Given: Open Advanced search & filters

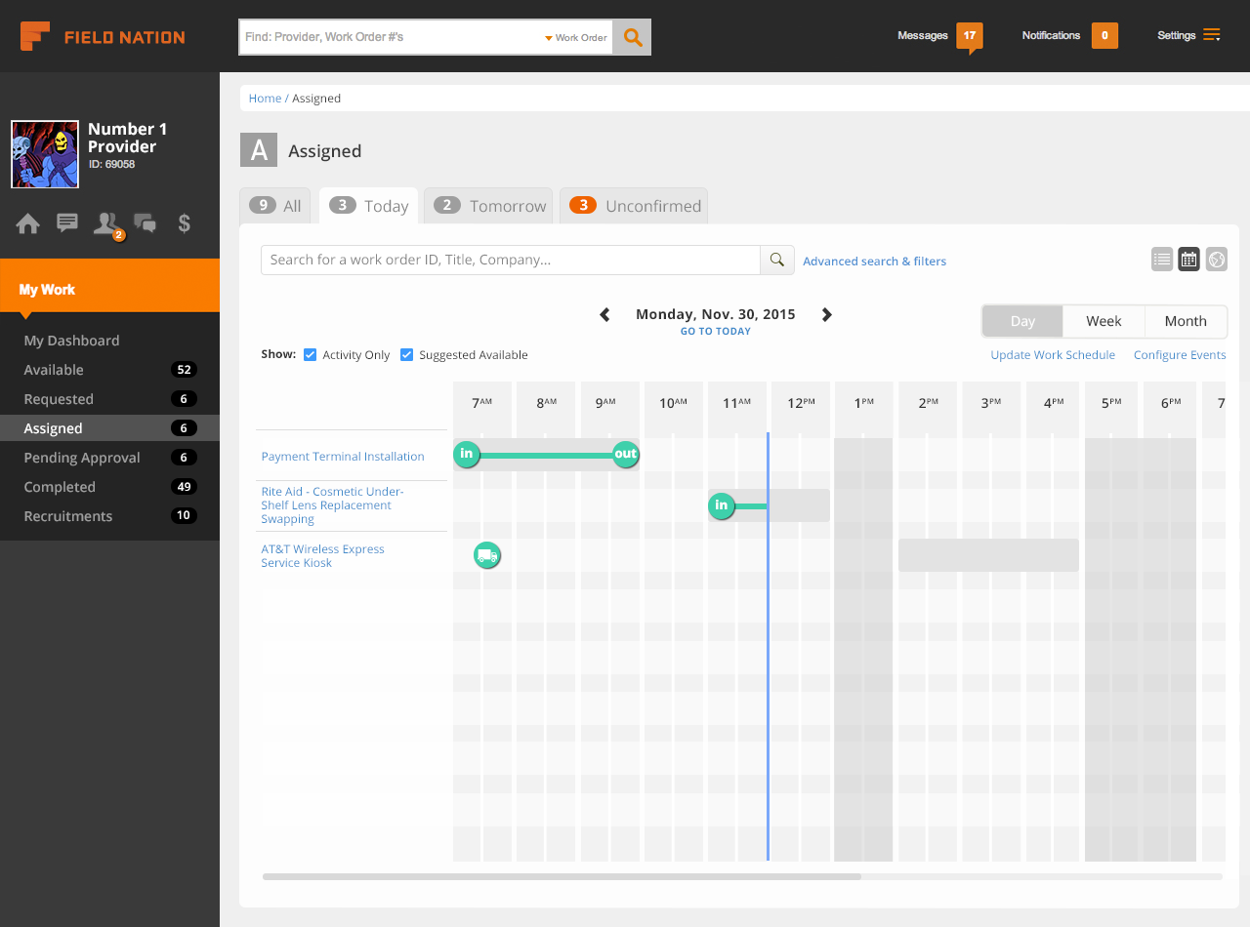Looking at the screenshot, I should [874, 262].
